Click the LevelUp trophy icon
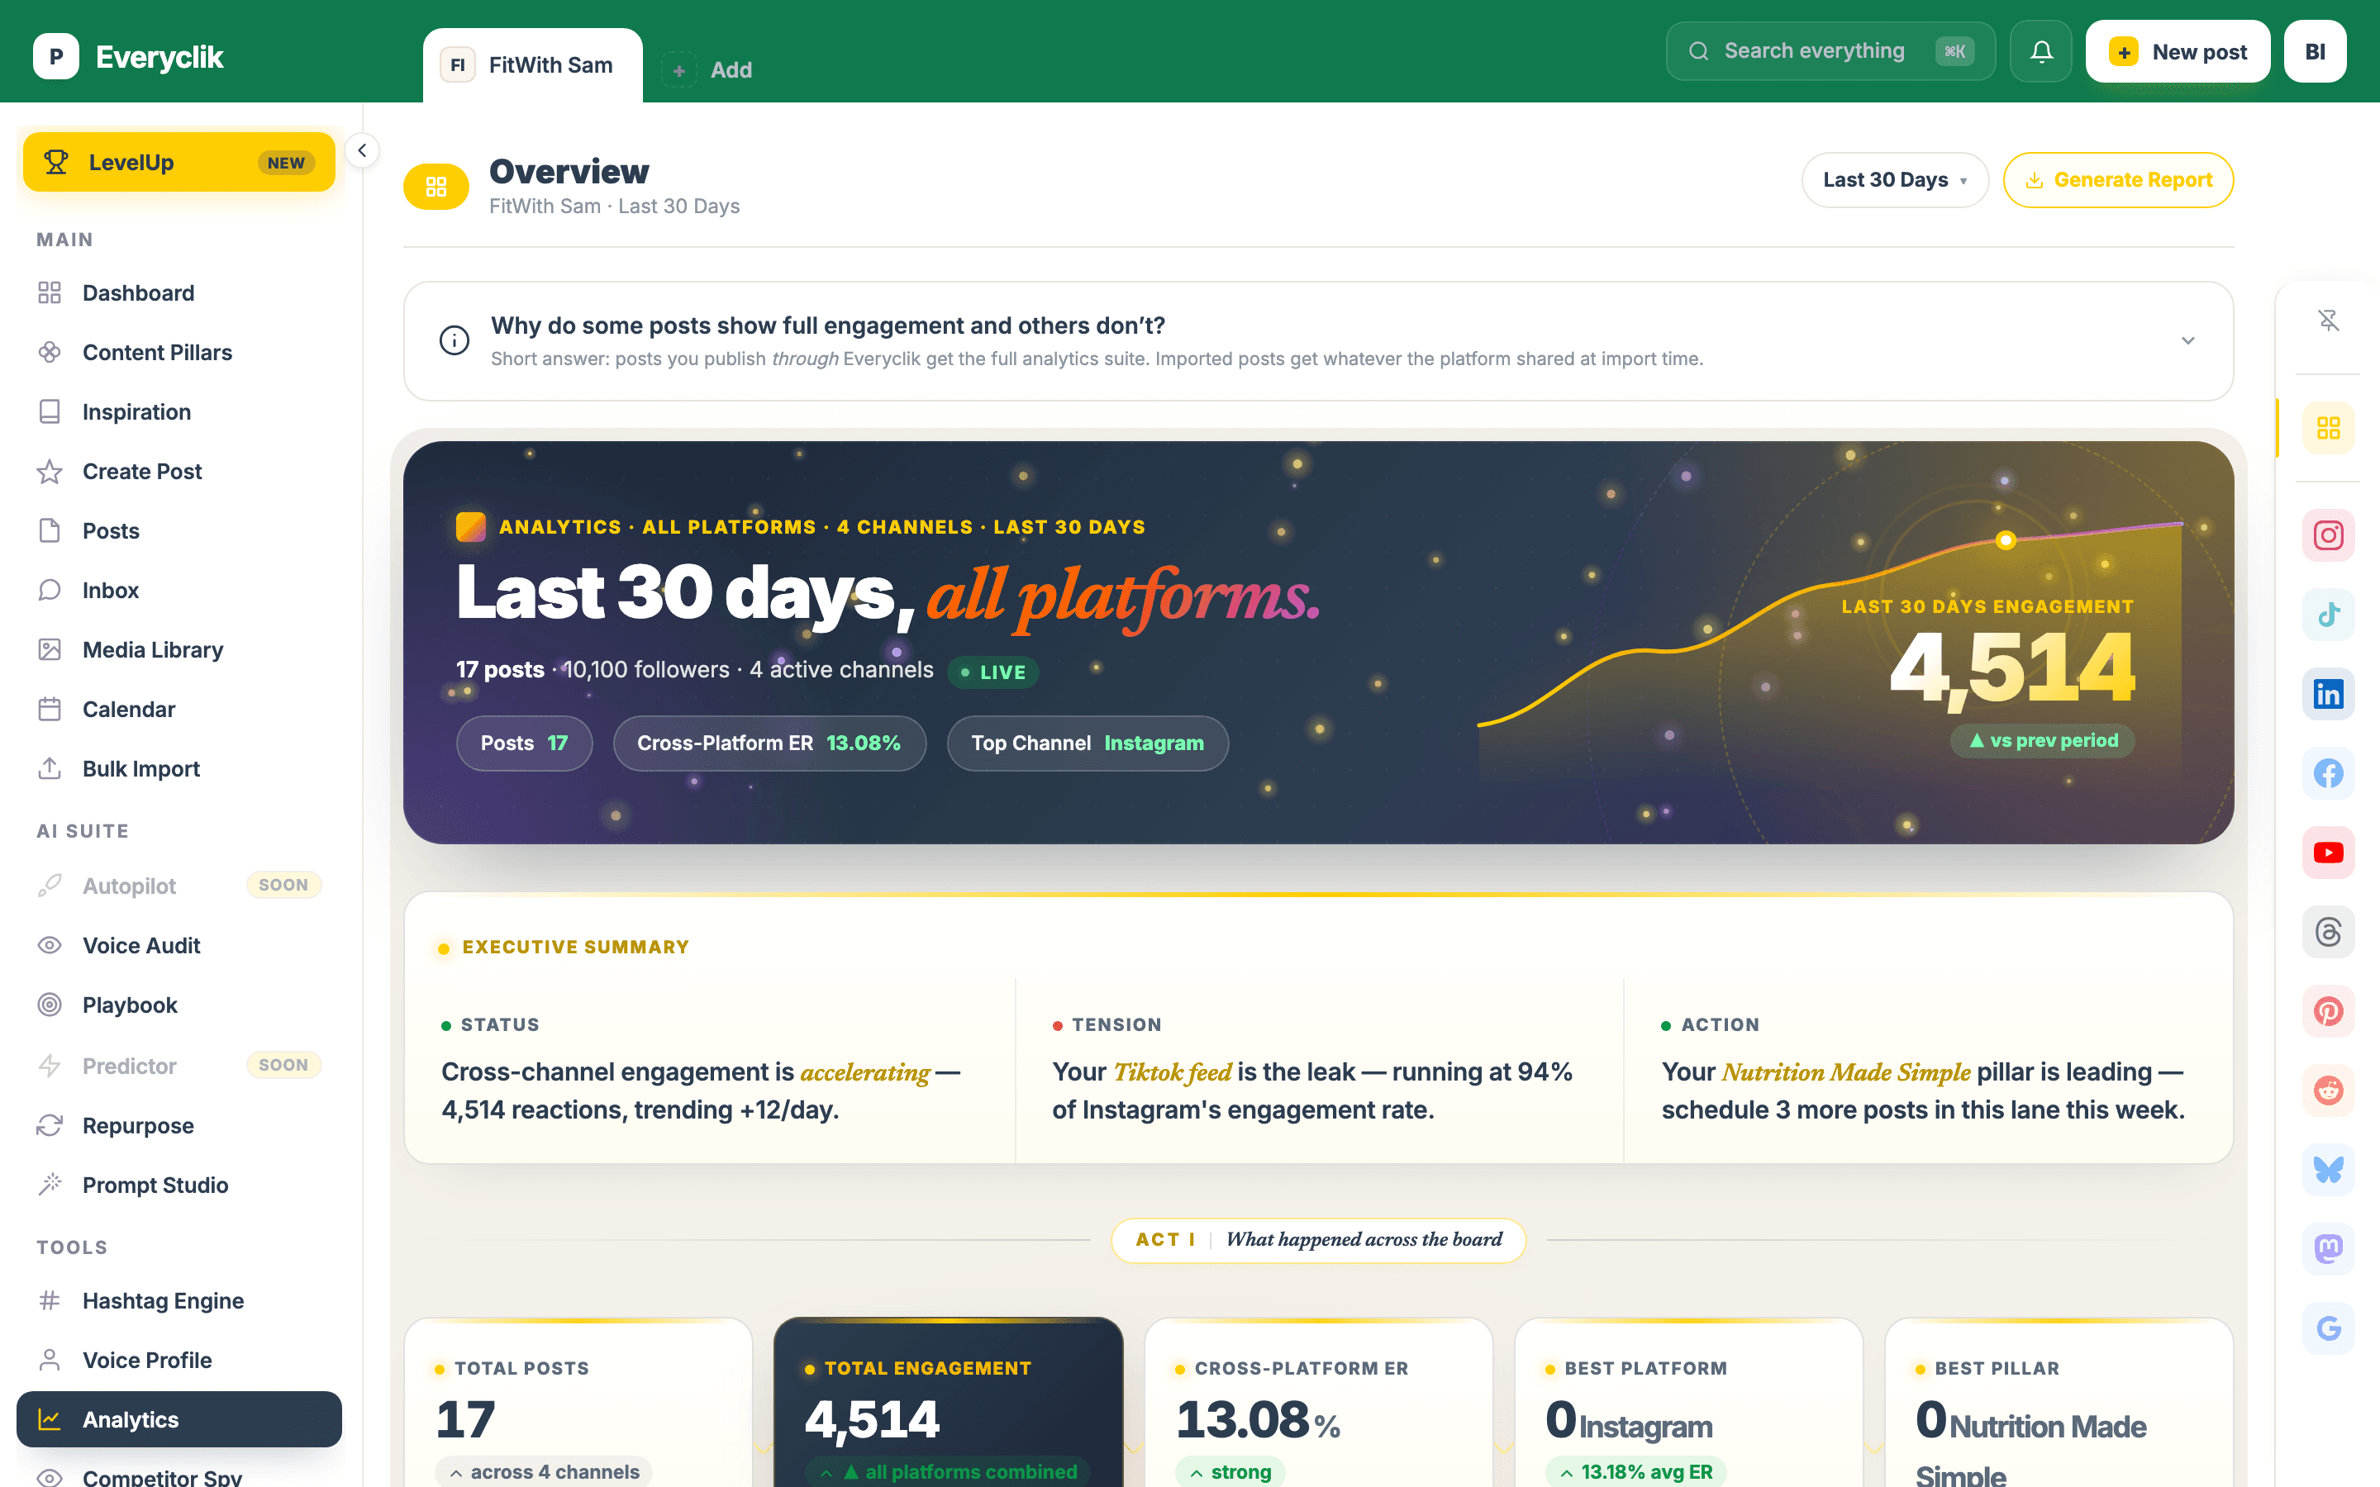Viewport: 2380px width, 1487px height. pyautogui.click(x=56, y=162)
